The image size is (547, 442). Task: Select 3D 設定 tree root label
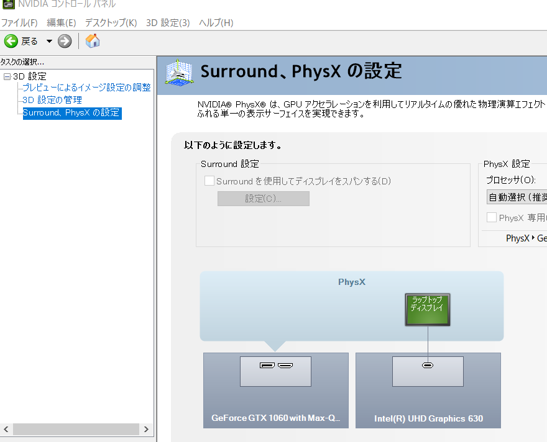(x=30, y=76)
